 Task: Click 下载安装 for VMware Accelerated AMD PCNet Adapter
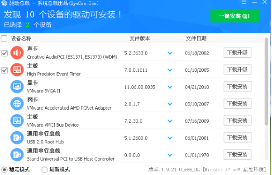pyautogui.click(x=237, y=103)
